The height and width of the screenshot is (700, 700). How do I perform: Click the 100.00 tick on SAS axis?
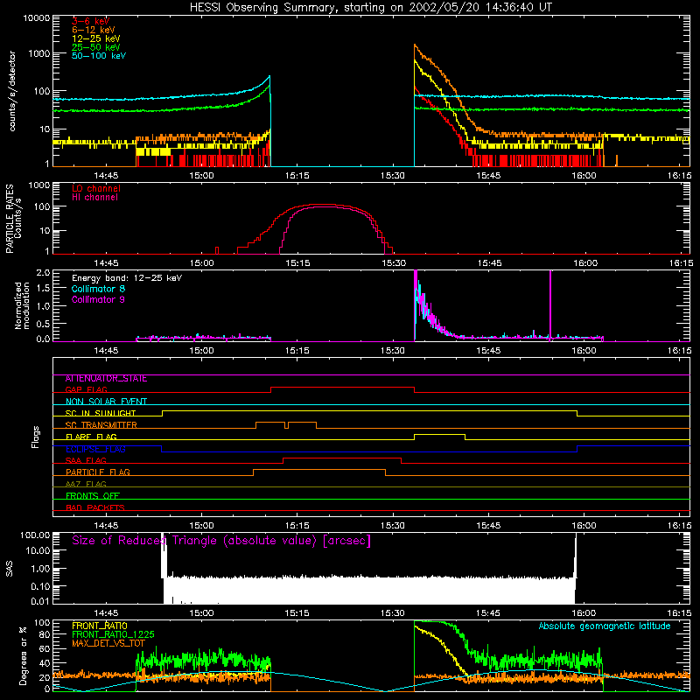[x=35, y=535]
